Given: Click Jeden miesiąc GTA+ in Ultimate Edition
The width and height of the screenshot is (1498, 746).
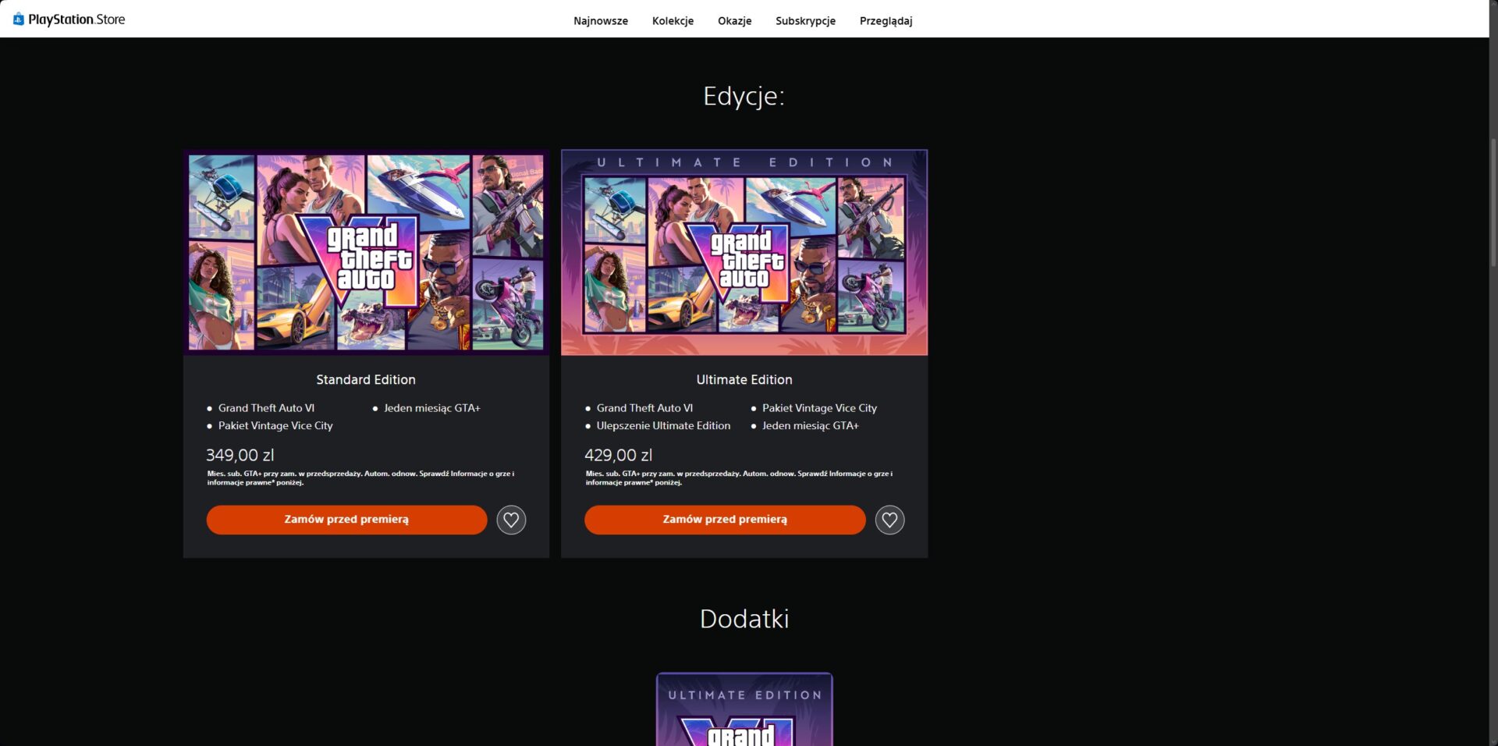Looking at the screenshot, I should (x=811, y=426).
